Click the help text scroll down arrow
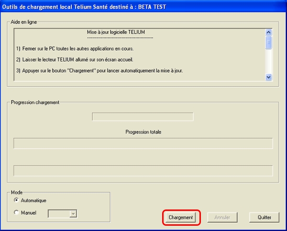Screen dimensions: 287x231 (x=268, y=77)
